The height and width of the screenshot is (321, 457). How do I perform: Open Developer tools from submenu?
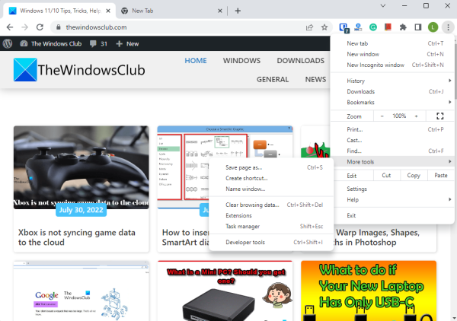271,242
